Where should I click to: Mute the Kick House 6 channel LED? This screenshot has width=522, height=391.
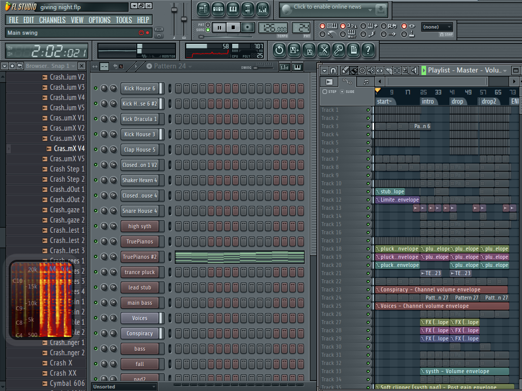(96, 88)
